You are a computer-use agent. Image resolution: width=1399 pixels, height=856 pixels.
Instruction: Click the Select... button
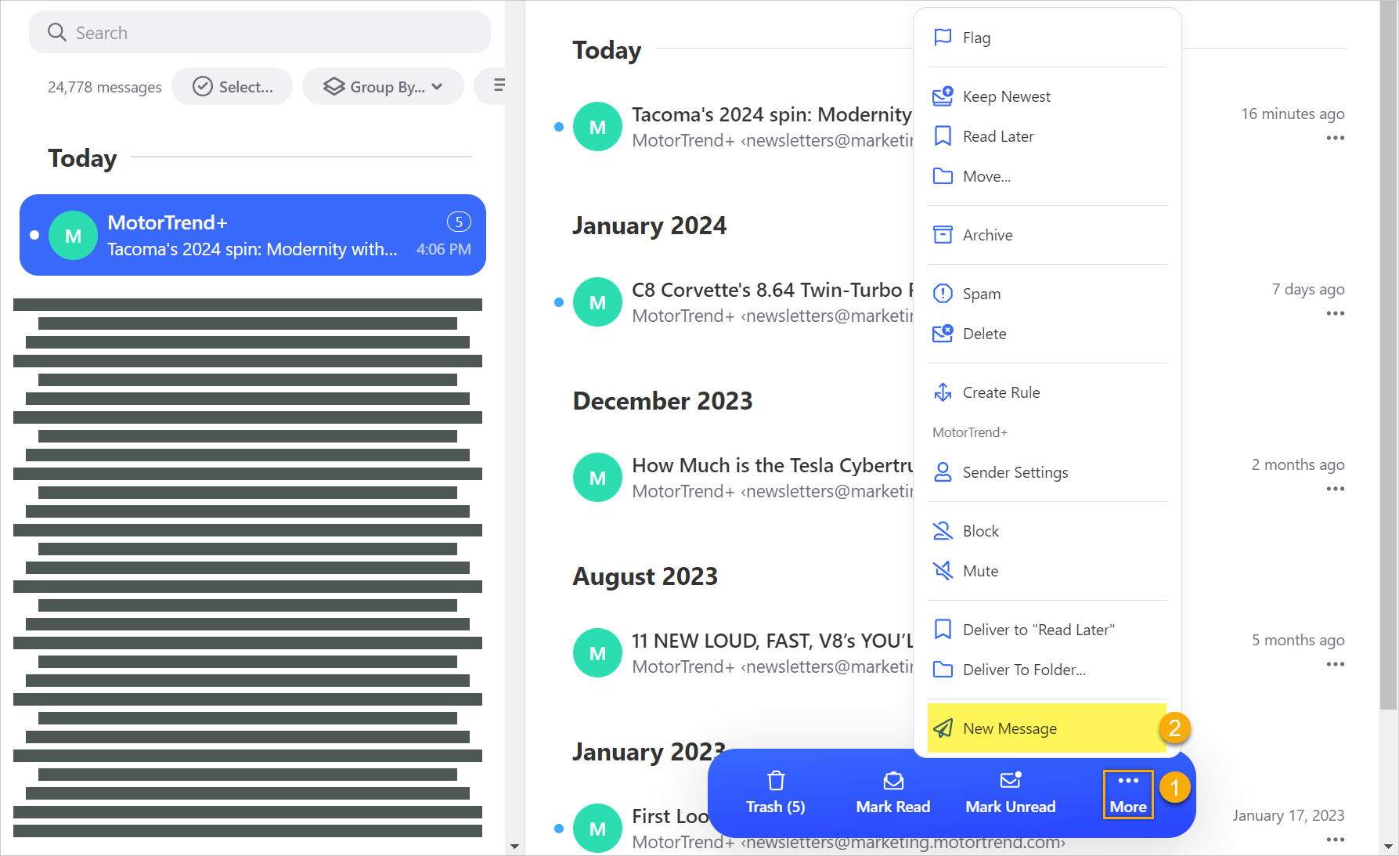click(x=233, y=86)
